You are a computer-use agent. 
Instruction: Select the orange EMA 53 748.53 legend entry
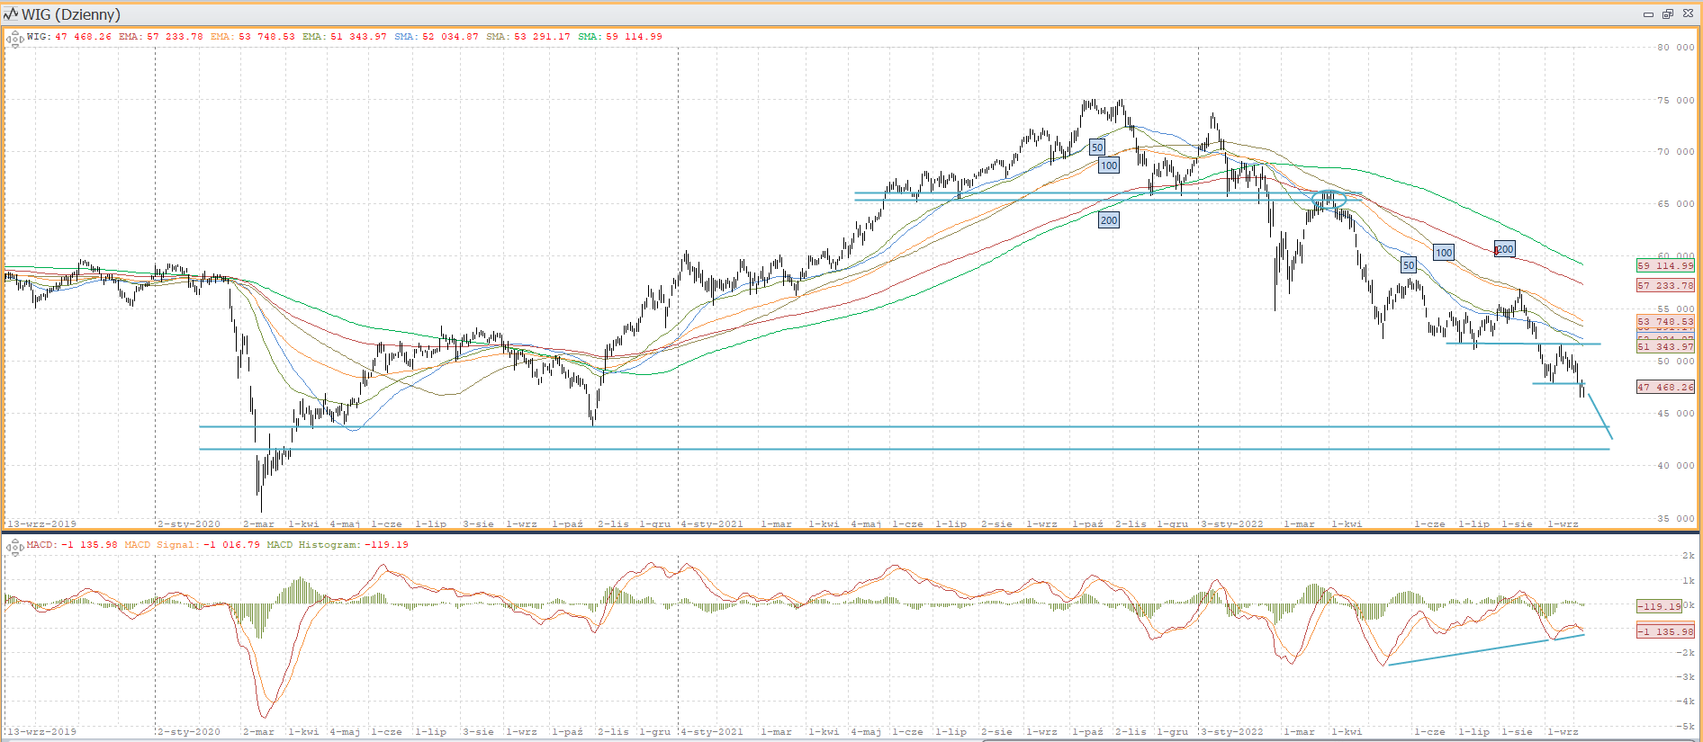click(x=253, y=37)
